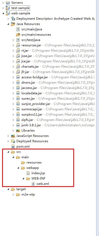Click the resources.jar library icon
This screenshot has height=236, width=99.
[x=18, y=45]
